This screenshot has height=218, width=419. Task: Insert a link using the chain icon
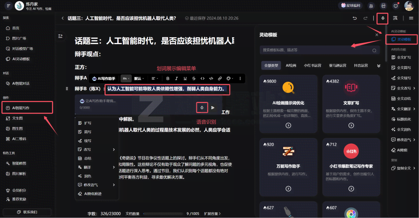click(220, 79)
